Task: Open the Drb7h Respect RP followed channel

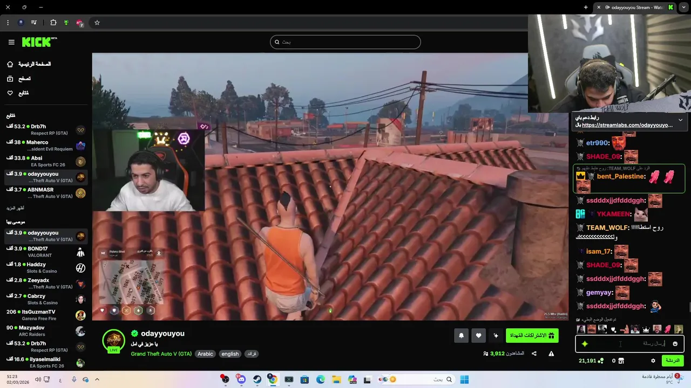Action: pyautogui.click(x=45, y=130)
